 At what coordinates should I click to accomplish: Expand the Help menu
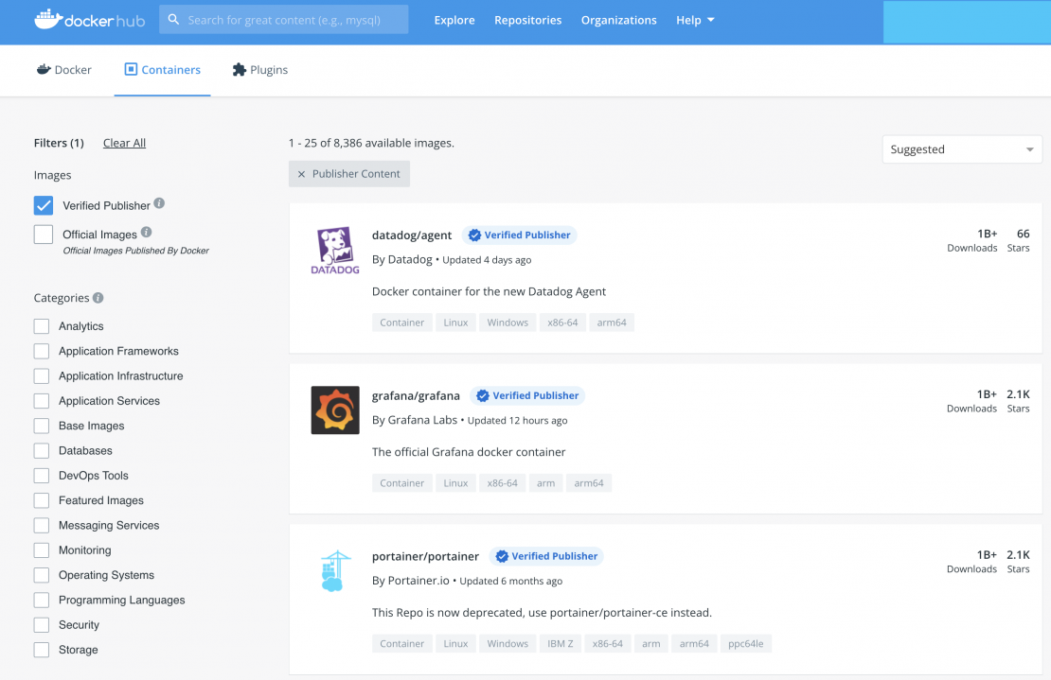pos(695,20)
